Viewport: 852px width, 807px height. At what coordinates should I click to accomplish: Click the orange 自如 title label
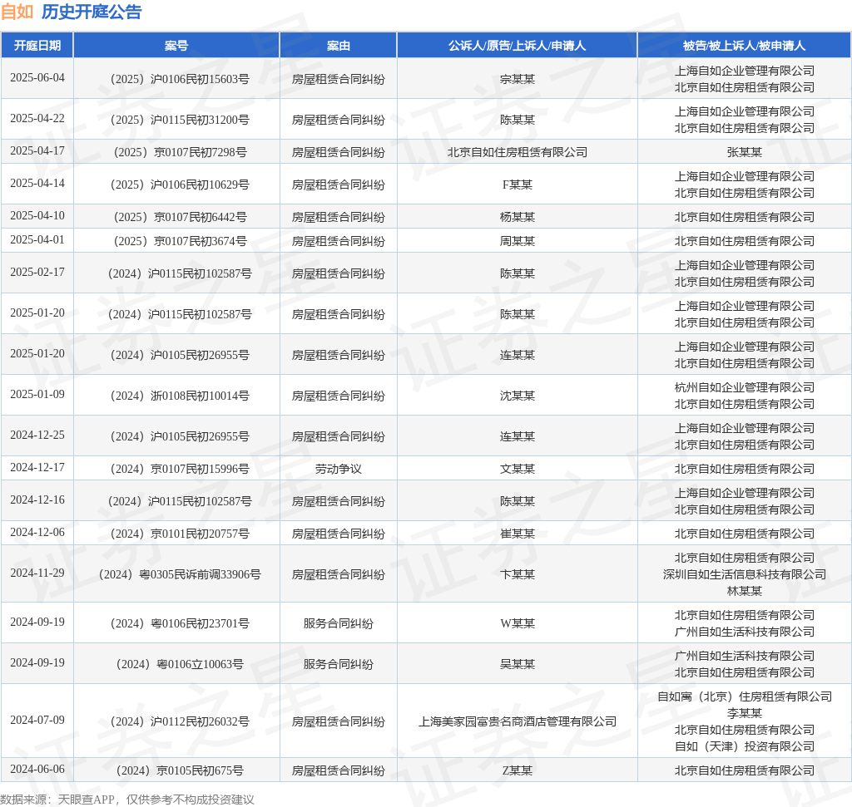[17, 12]
